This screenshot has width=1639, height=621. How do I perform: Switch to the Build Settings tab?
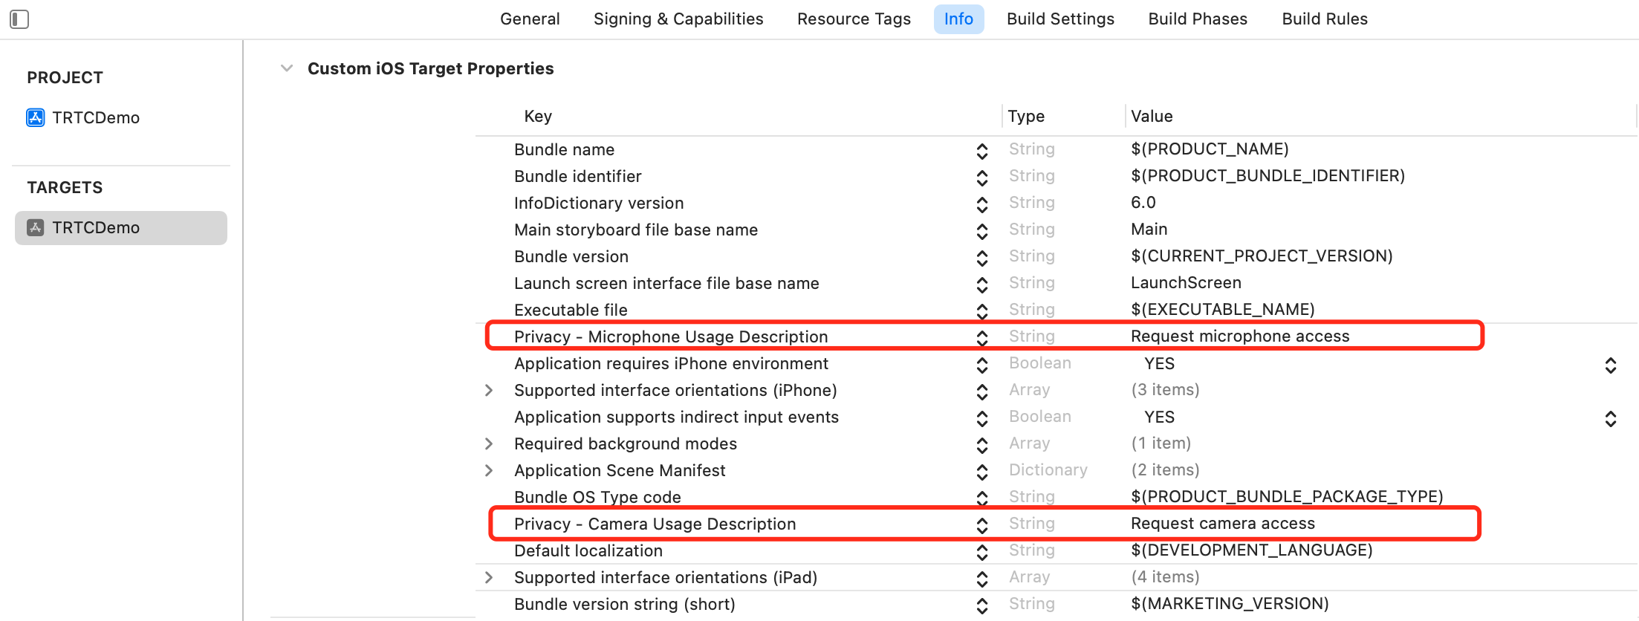click(1060, 19)
